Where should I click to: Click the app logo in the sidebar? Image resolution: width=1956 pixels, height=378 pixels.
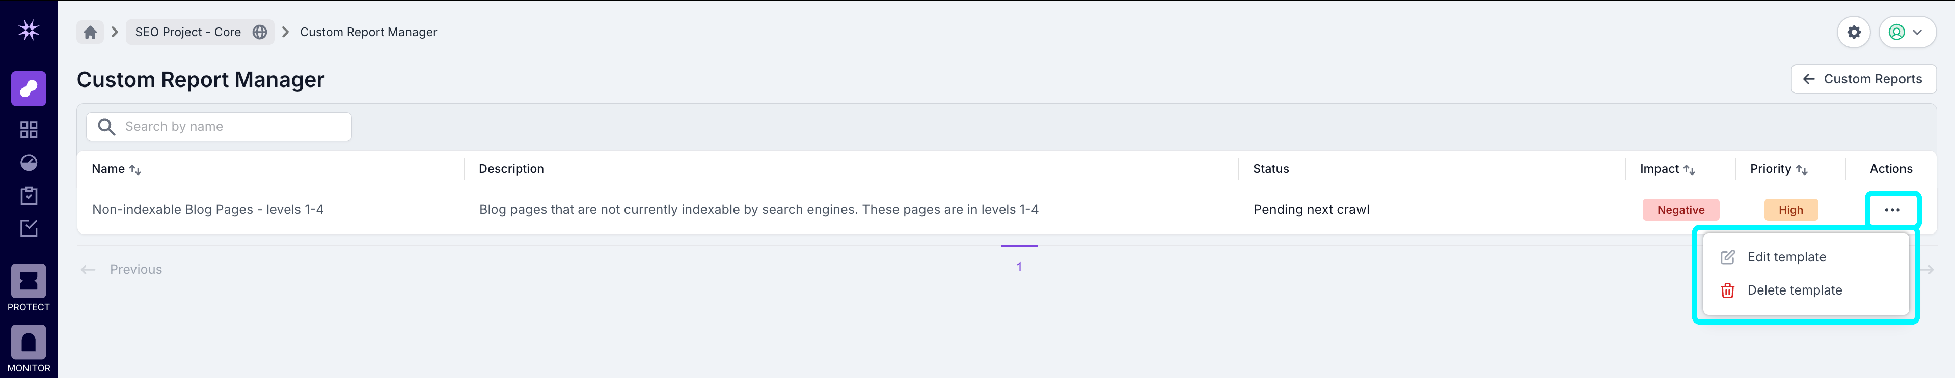pos(29,31)
